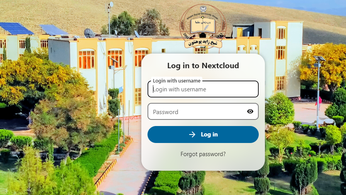The image size is (346, 195).
Task: Open the Forgot password? link
Action: 203,154
